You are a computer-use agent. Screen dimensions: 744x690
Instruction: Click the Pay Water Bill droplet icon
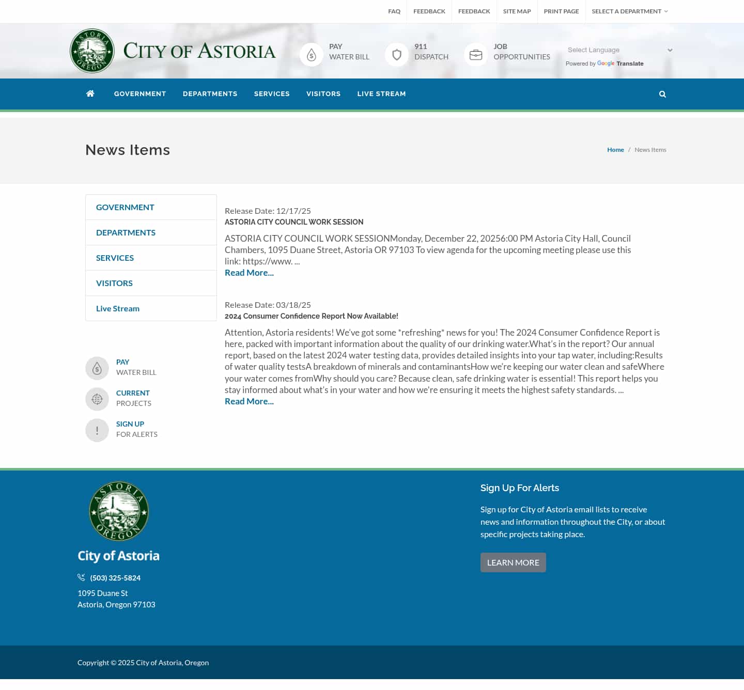point(311,54)
